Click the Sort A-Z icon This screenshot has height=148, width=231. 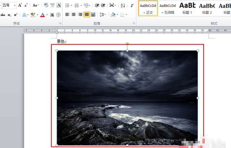123,5
